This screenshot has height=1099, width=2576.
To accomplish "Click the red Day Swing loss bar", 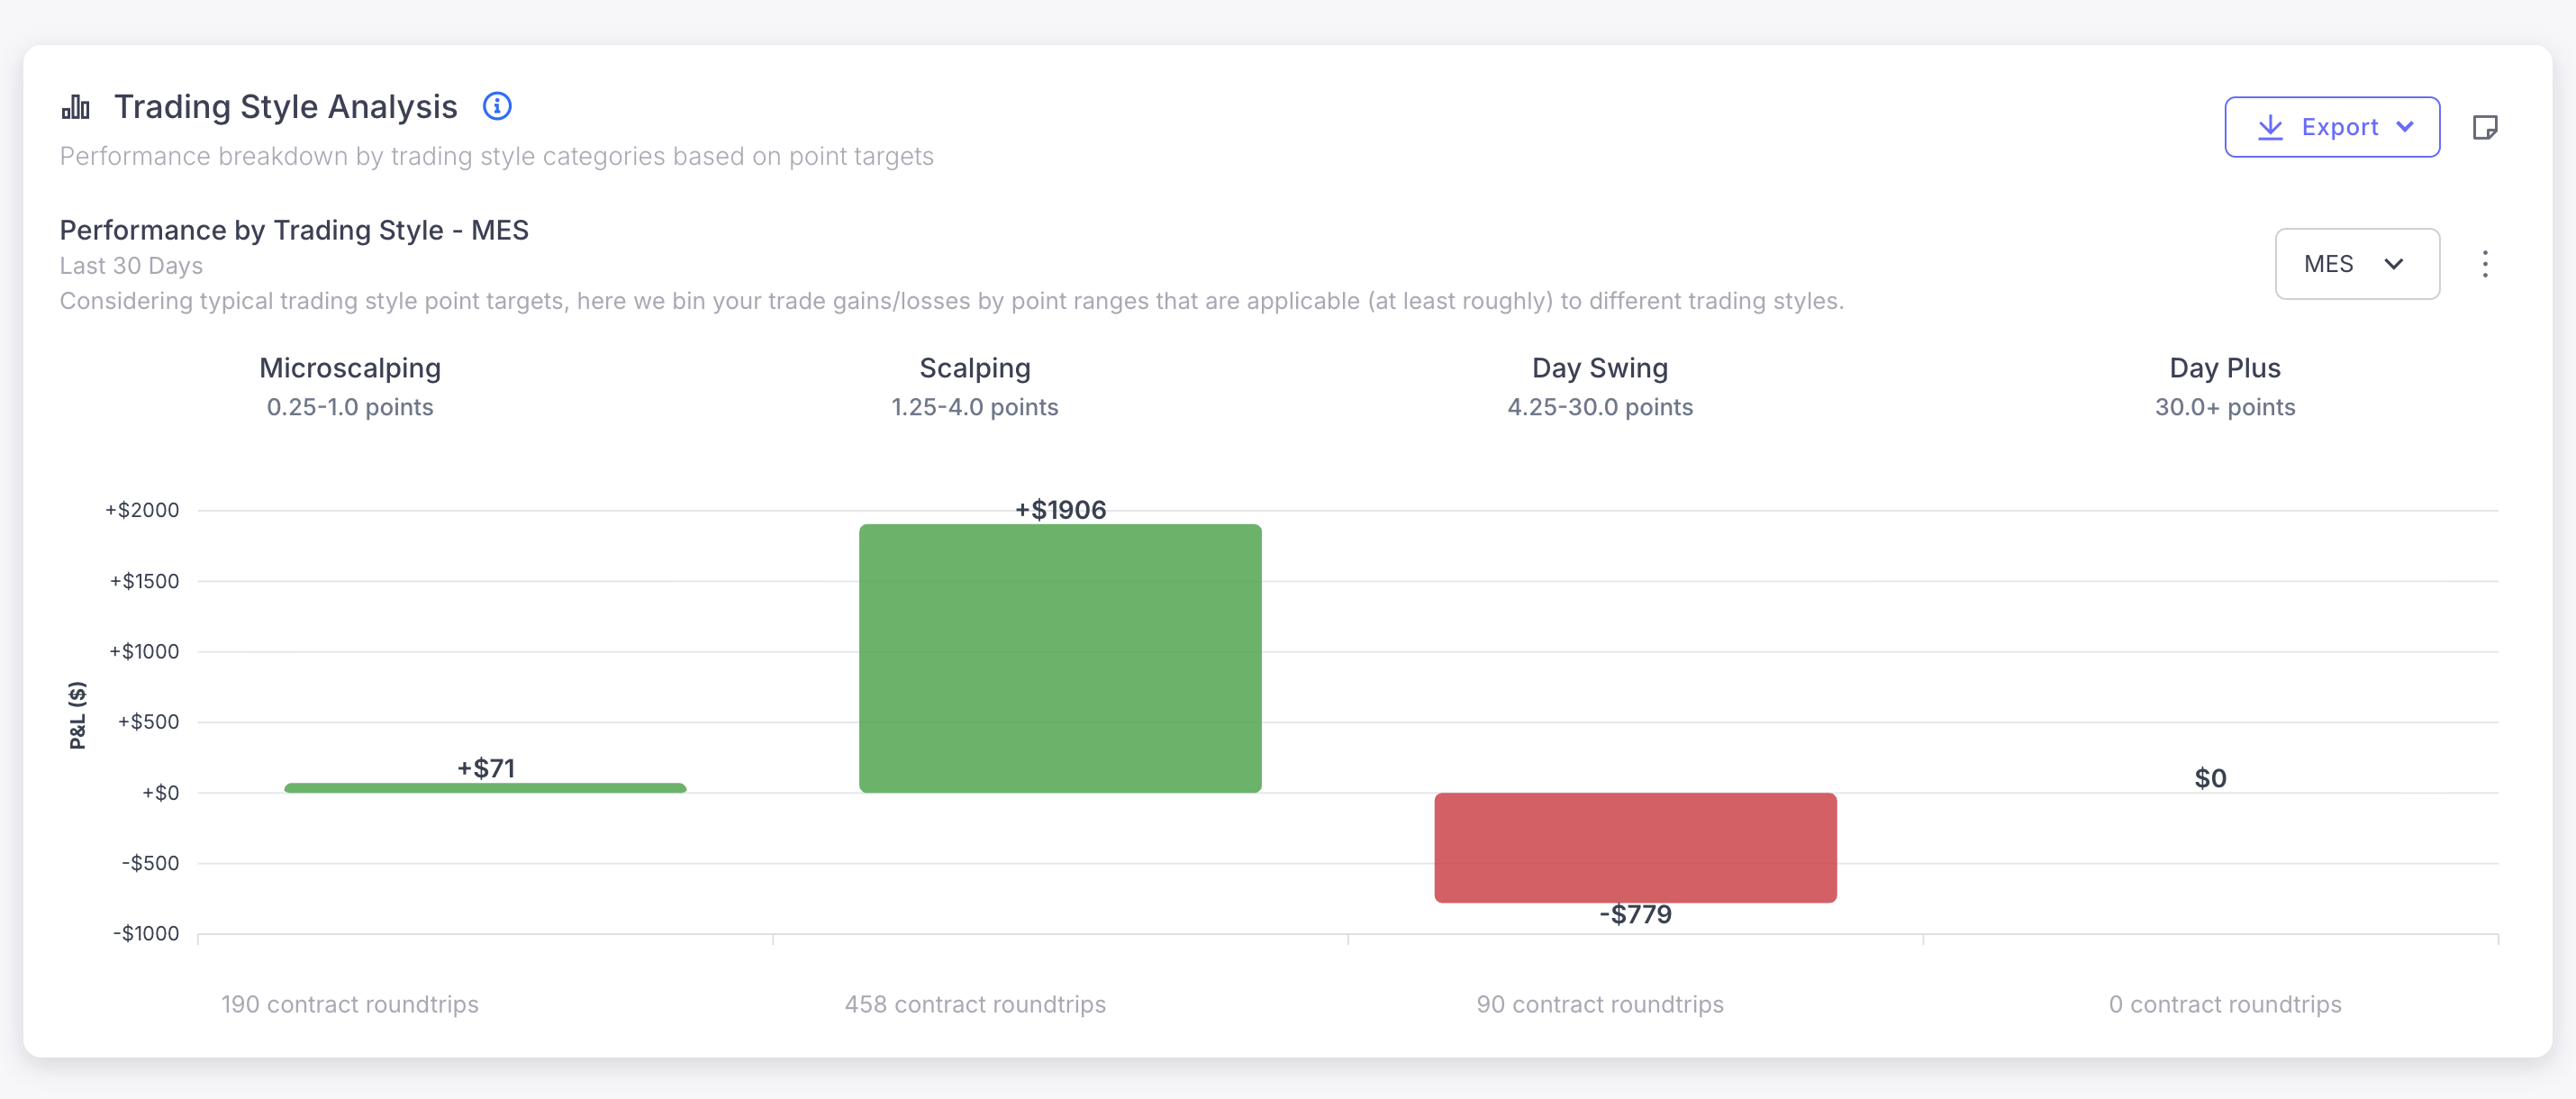I will pos(1635,847).
